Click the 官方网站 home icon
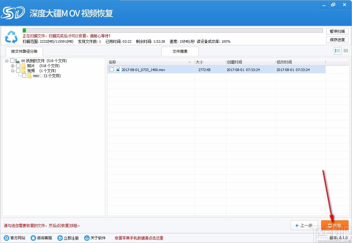 tap(7, 238)
